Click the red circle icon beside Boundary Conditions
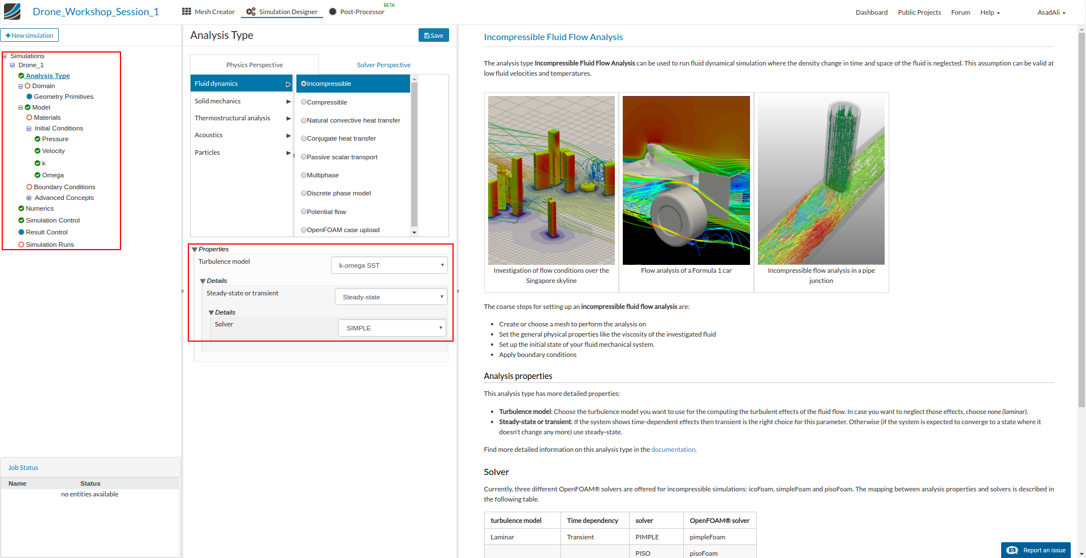This screenshot has width=1086, height=558. [29, 187]
